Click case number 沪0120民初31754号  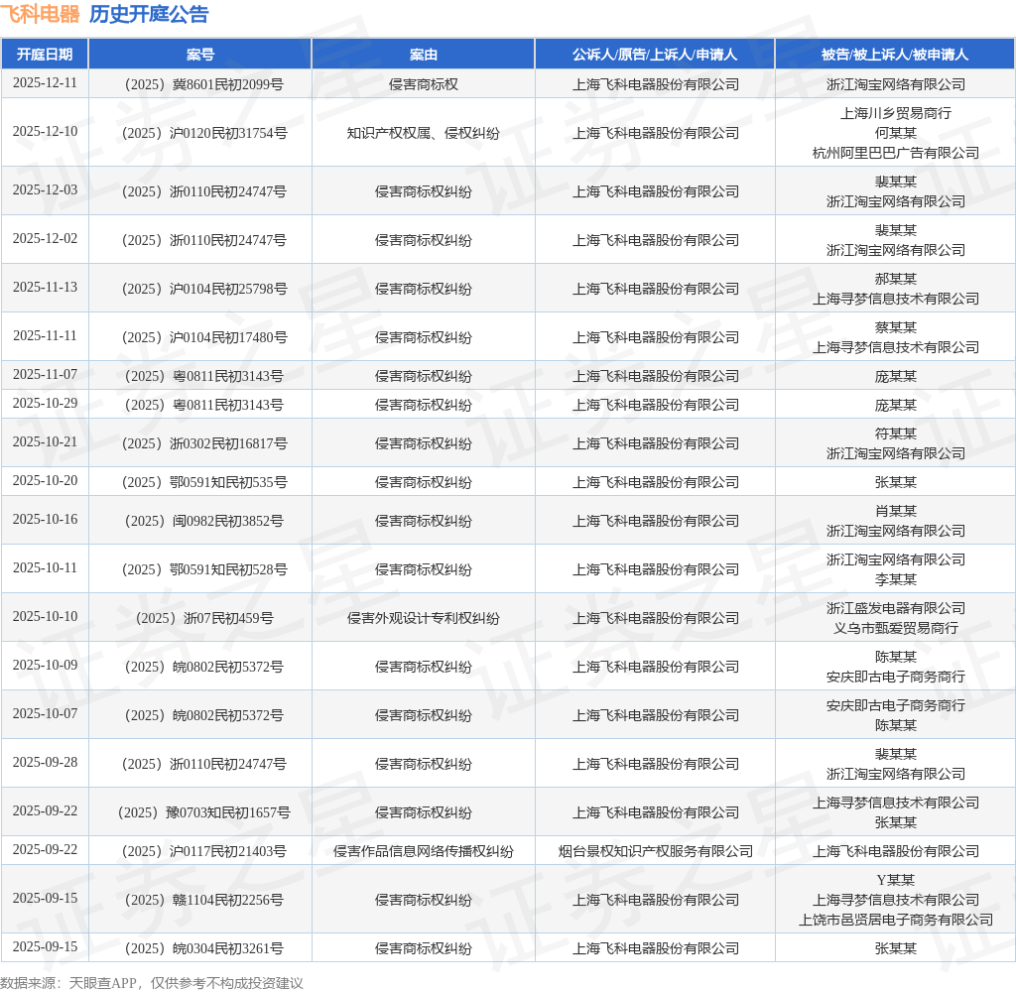tap(204, 133)
